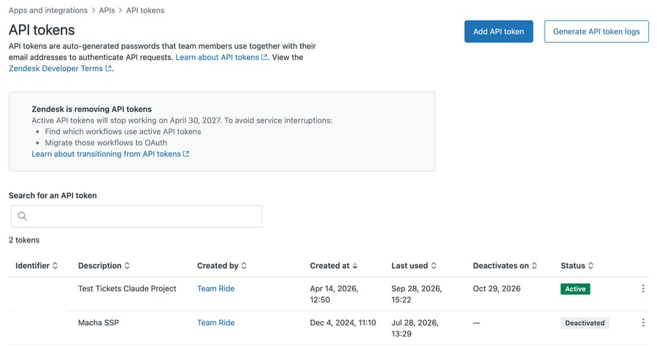Click the API token search field
The height and width of the screenshot is (349, 657).
tap(137, 216)
